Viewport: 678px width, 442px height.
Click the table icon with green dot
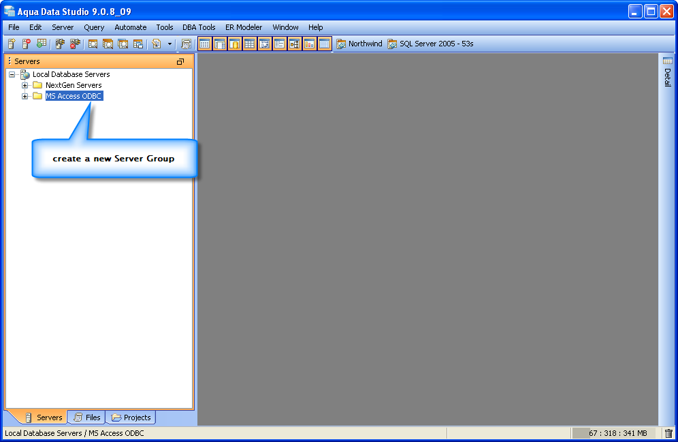click(x=42, y=44)
